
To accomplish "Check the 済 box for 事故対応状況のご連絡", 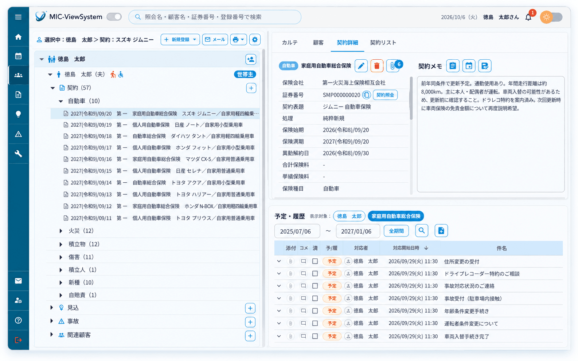I will click(315, 286).
